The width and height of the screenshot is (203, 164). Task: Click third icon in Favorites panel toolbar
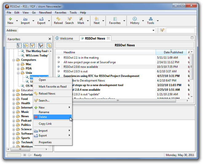tap(32, 46)
